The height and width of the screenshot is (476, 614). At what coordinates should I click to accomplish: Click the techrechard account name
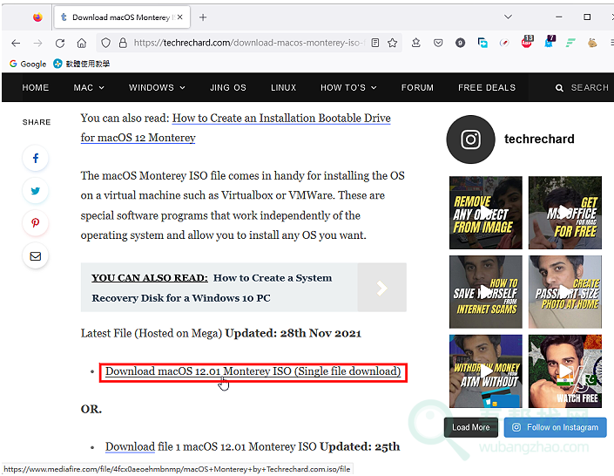pyautogui.click(x=539, y=139)
